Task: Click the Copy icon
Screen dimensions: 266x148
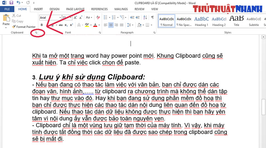Action: pos(14,21)
